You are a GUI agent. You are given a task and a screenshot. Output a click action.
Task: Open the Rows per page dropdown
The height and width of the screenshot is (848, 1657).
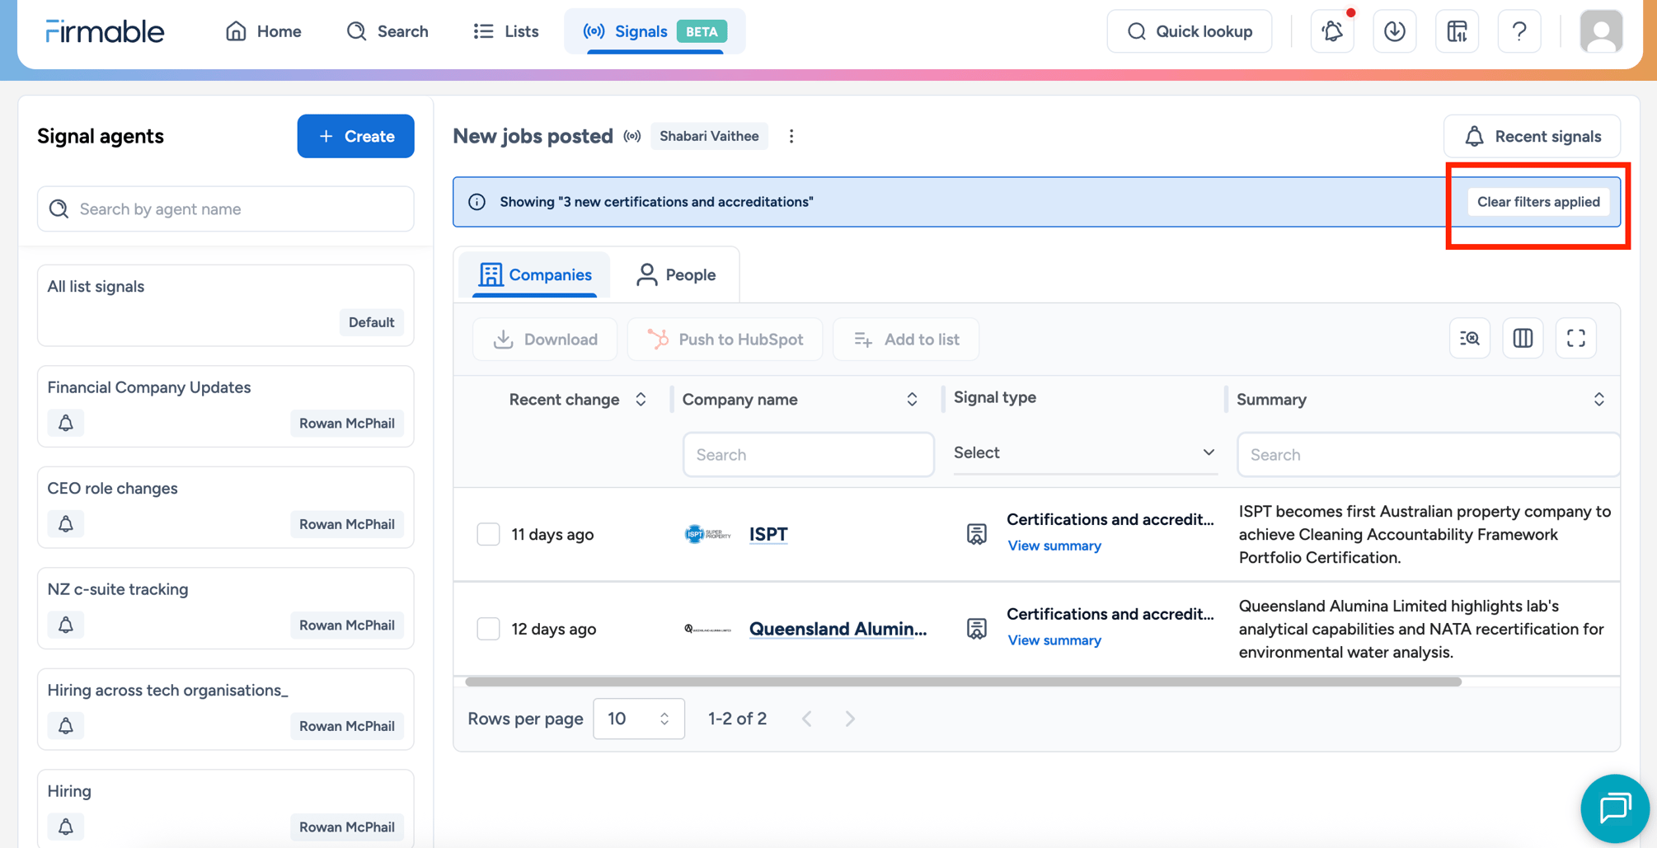point(638,719)
